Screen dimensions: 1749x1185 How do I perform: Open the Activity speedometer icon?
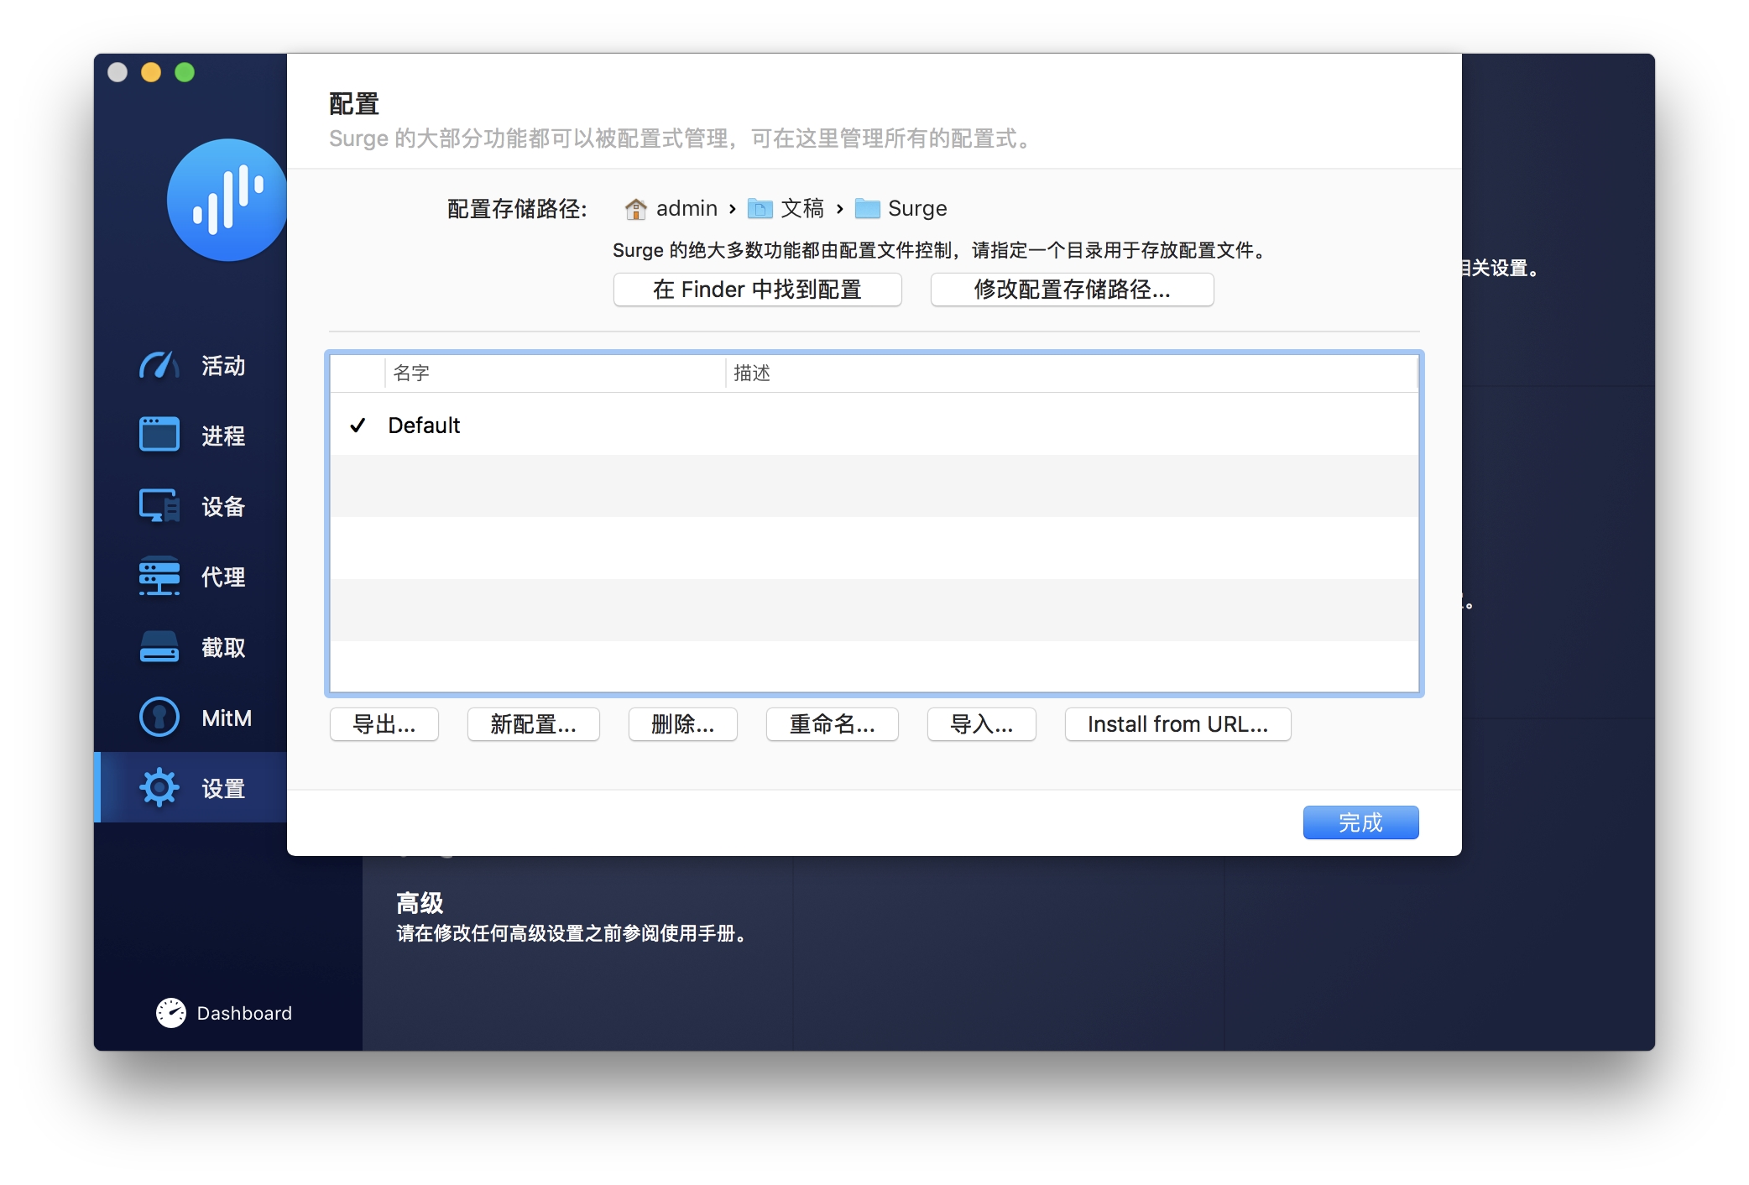tap(159, 366)
